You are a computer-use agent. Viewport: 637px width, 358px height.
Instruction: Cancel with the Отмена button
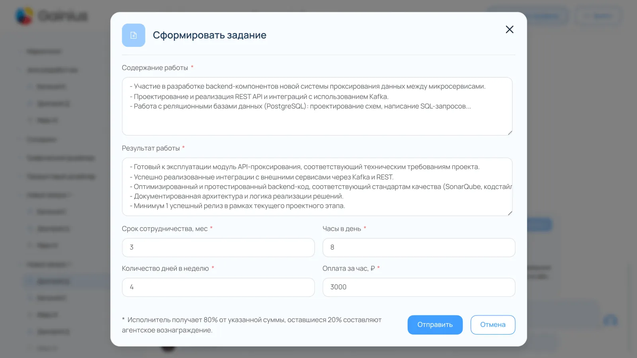click(493, 325)
